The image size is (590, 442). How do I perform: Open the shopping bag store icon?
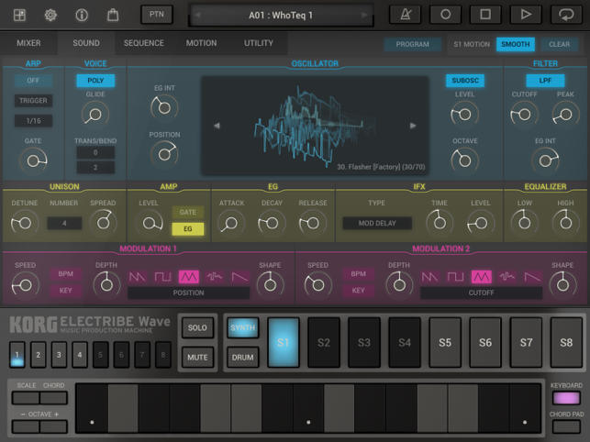113,15
